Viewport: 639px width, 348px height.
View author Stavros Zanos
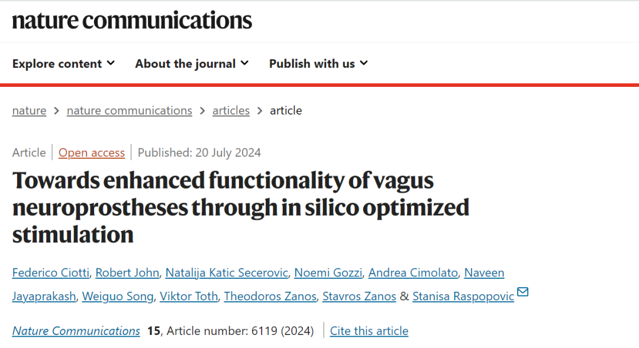click(359, 297)
